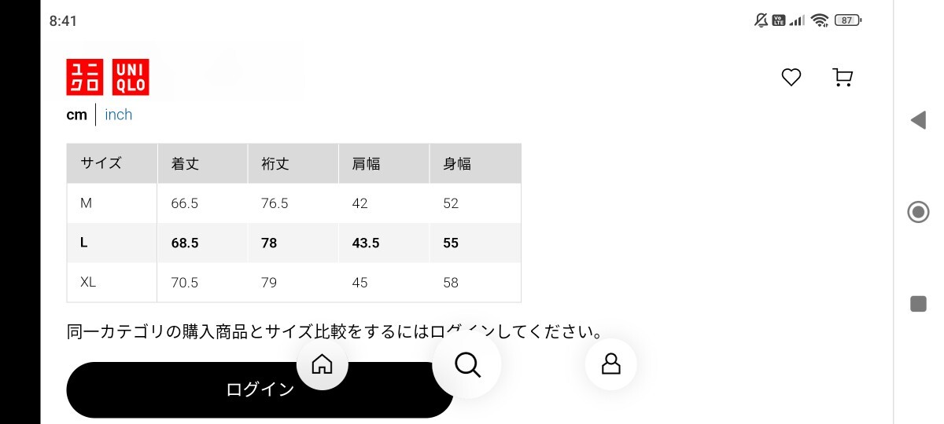Open the wishlist heart icon
This screenshot has width=944, height=424.
tap(791, 77)
